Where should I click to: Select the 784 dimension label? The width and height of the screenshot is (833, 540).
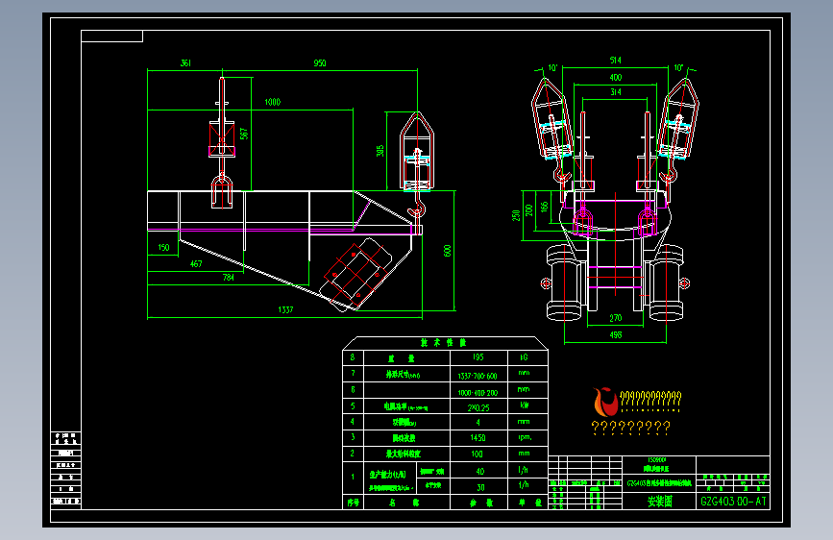pos(229,278)
